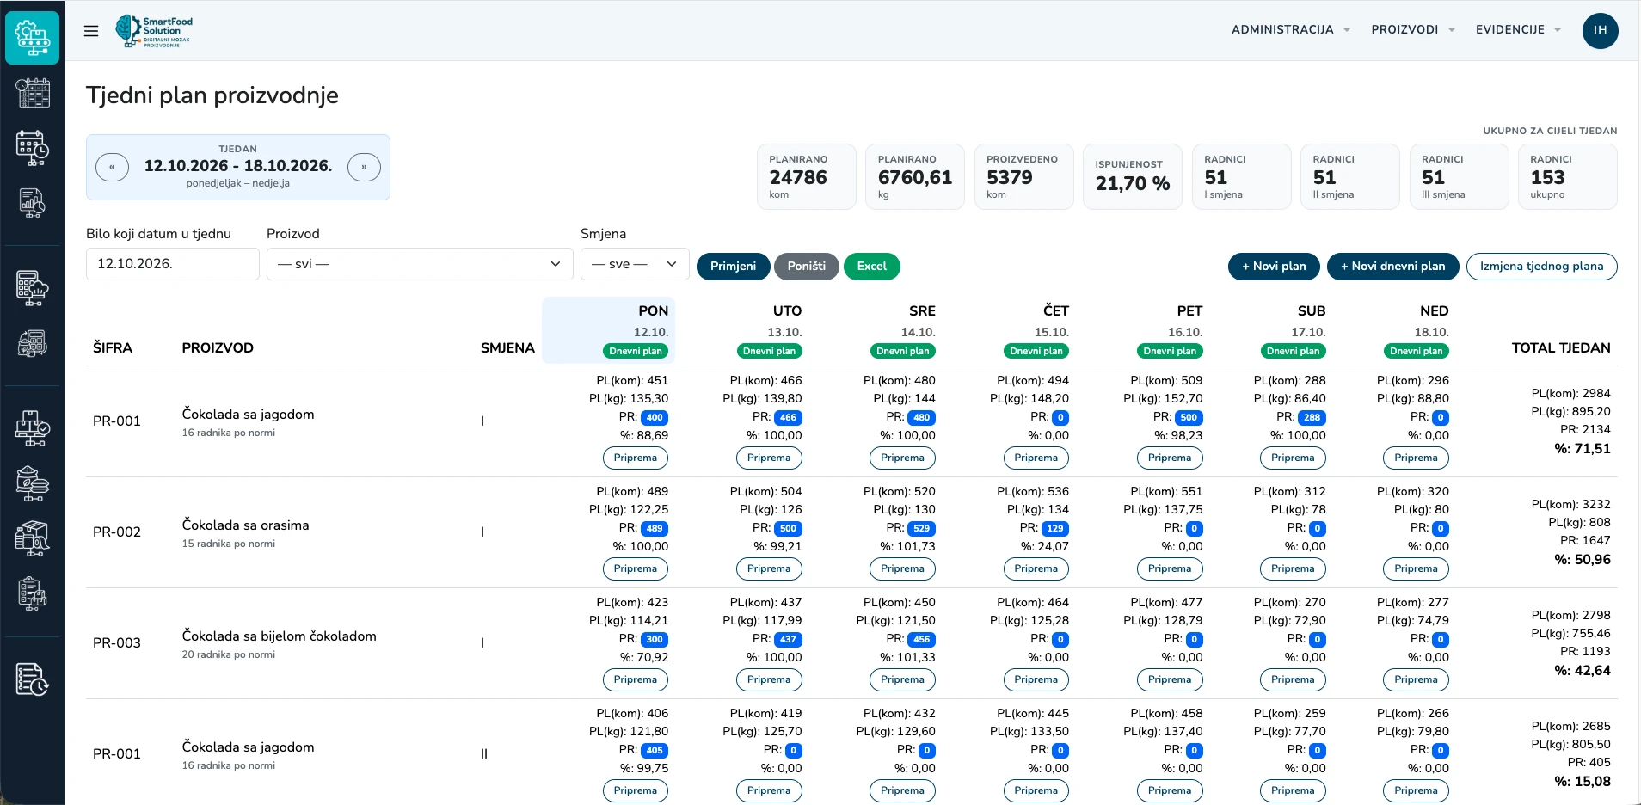Open the Dnevni plan badge under SRE 14.10.
The height and width of the screenshot is (805, 1641).
click(x=902, y=351)
